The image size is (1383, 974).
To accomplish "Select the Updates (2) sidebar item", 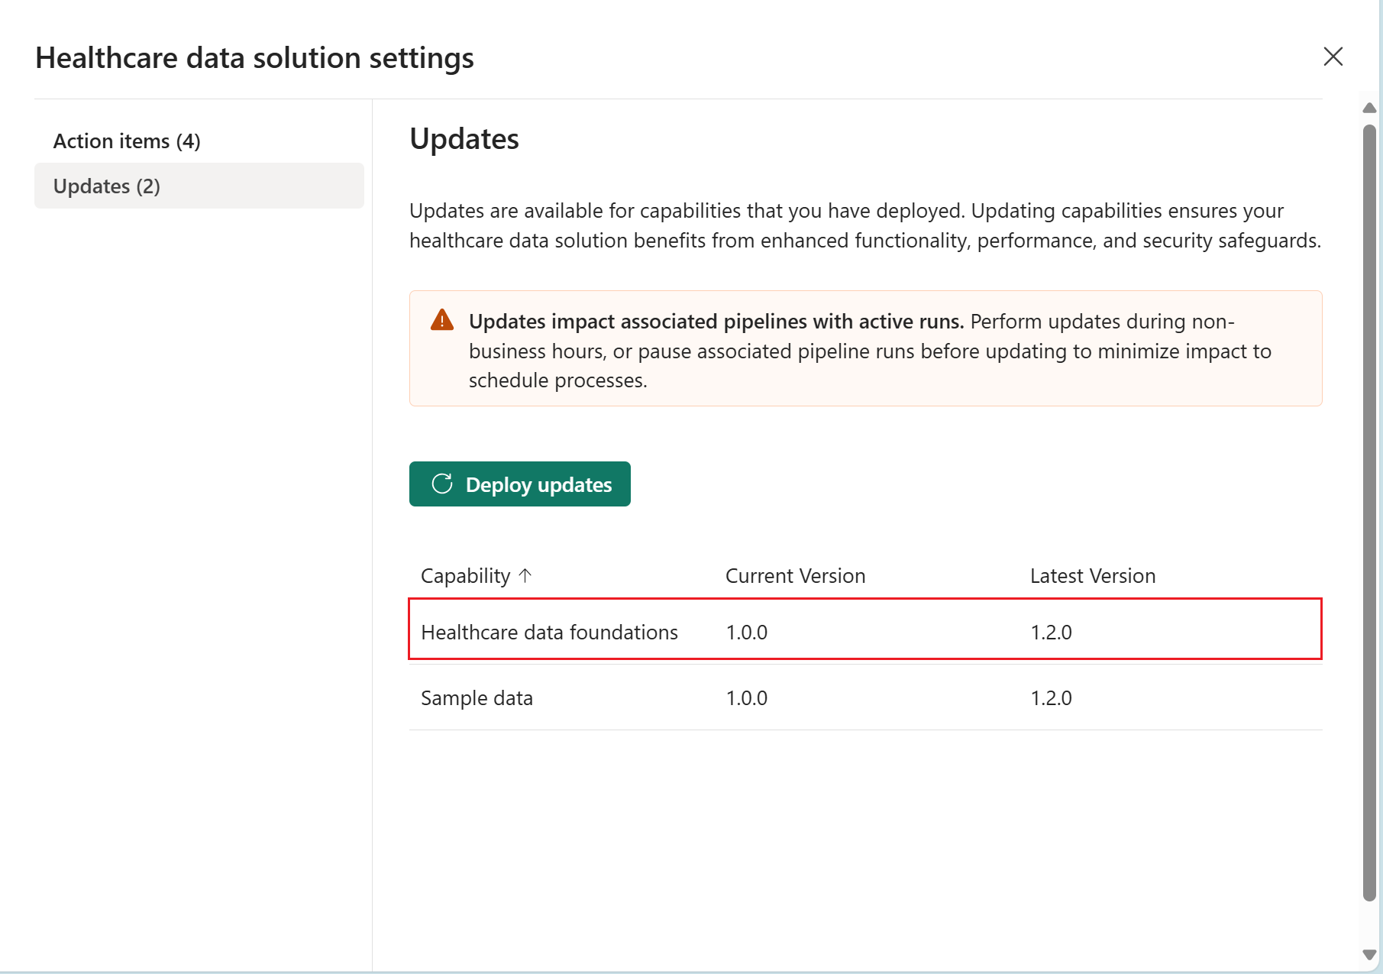I will pyautogui.click(x=107, y=186).
